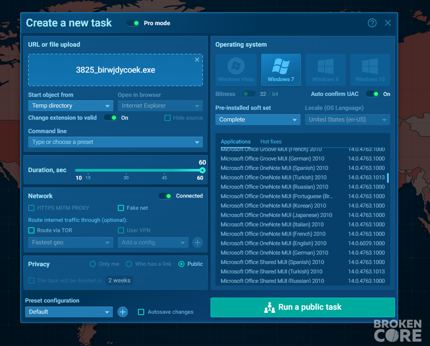
Task: Choose the Windows 8 operating system
Action: (x=326, y=70)
